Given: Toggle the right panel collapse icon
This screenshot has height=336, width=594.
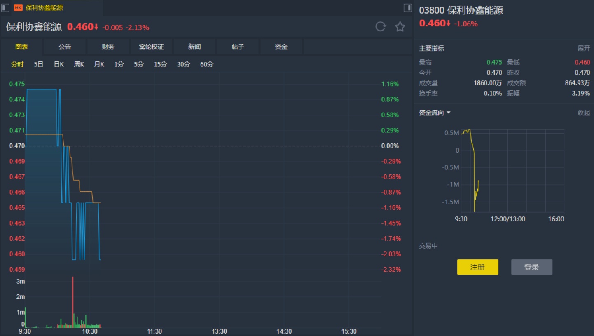Looking at the screenshot, I should [x=407, y=7].
